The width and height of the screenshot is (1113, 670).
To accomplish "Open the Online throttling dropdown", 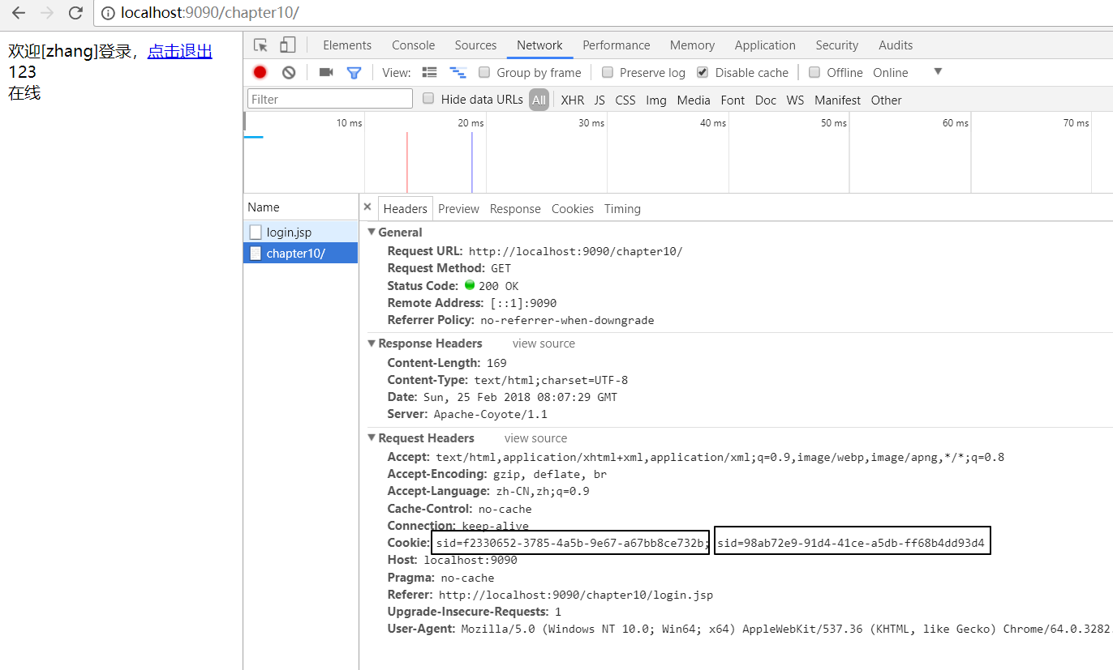I will coord(907,72).
